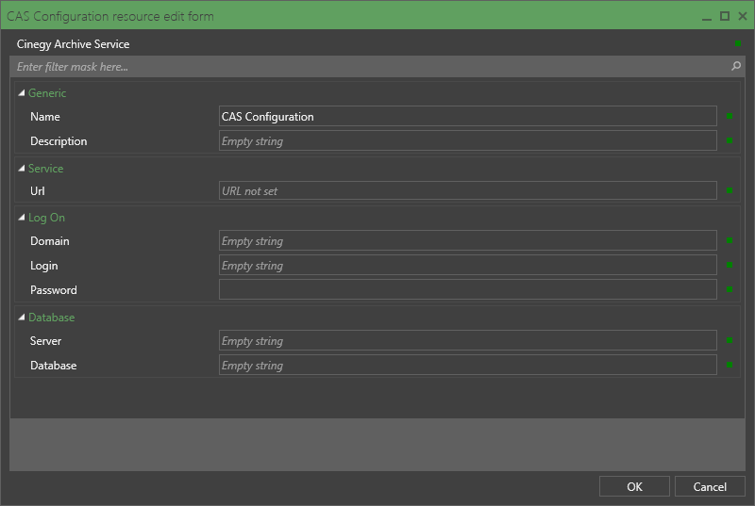Cancel the resource edit form

click(x=710, y=486)
